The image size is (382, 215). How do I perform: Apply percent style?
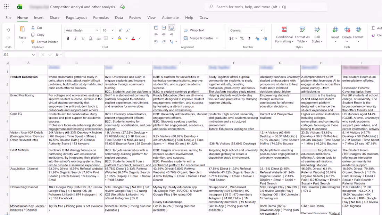point(242,38)
